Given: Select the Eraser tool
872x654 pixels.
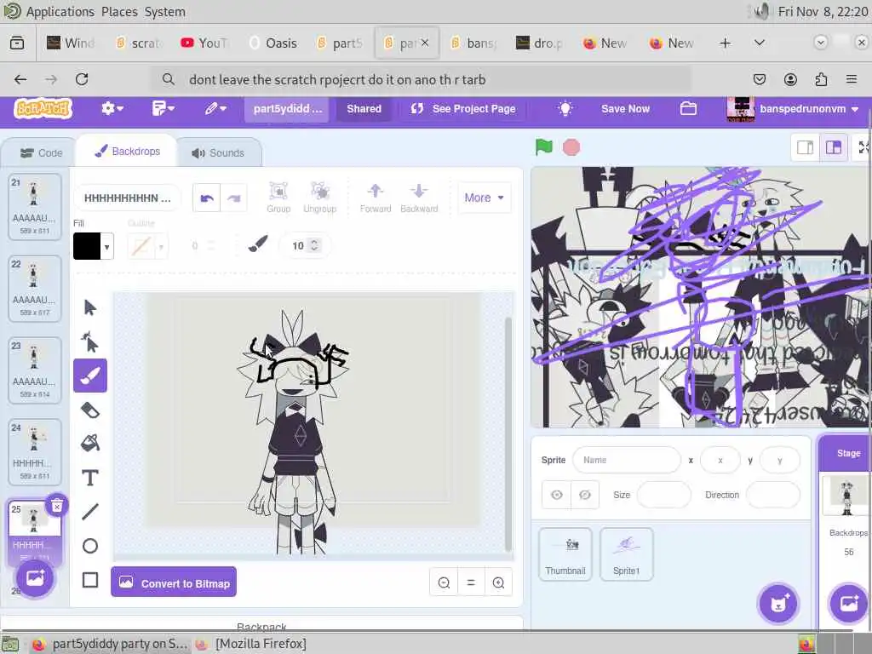Looking at the screenshot, I should [90, 410].
